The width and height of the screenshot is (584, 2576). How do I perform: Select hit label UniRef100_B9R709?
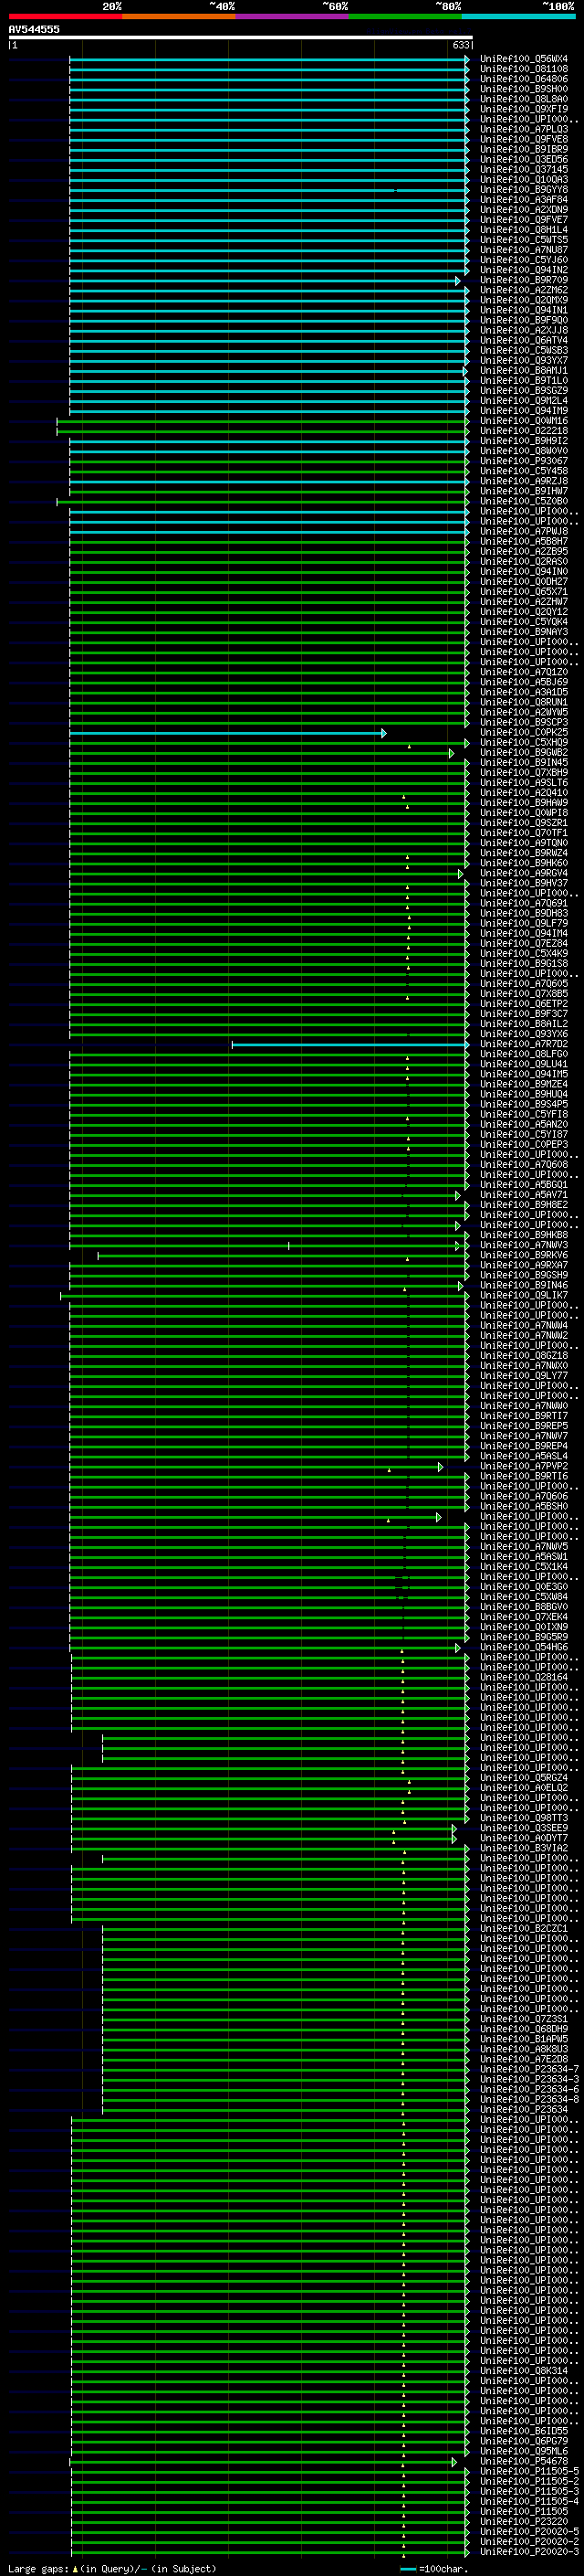pos(524,280)
